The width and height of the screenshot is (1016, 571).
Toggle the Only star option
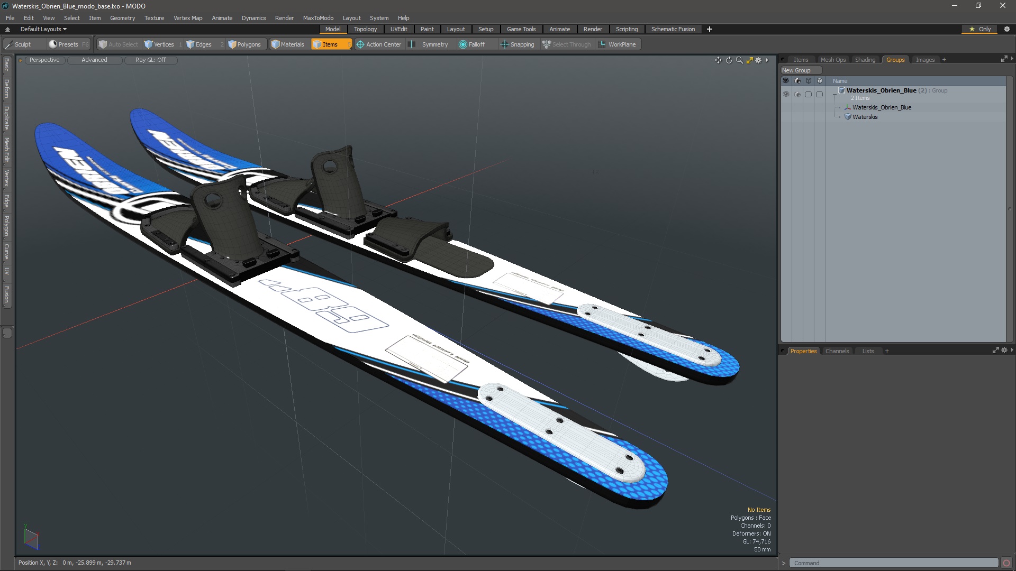979,29
